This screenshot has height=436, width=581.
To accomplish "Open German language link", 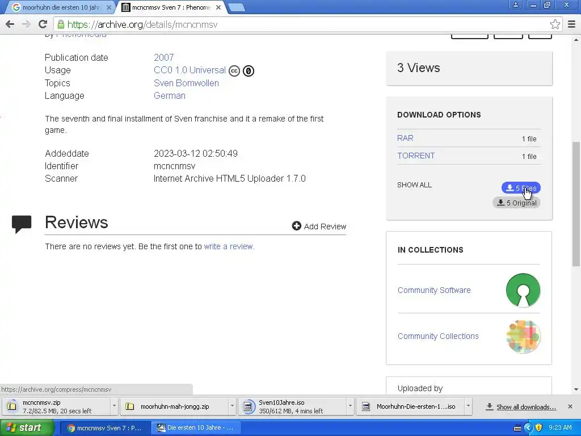I will pos(169,95).
